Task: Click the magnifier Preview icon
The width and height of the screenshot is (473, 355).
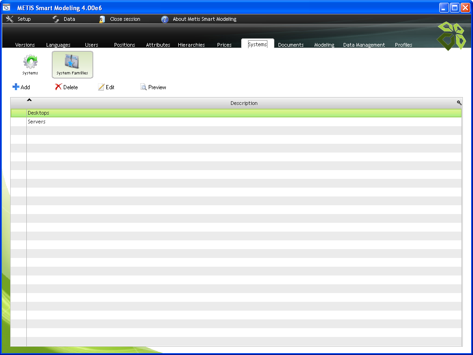Action: [x=143, y=87]
